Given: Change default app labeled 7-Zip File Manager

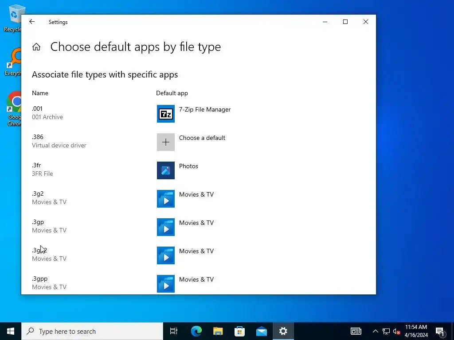Looking at the screenshot, I should click(205, 110).
